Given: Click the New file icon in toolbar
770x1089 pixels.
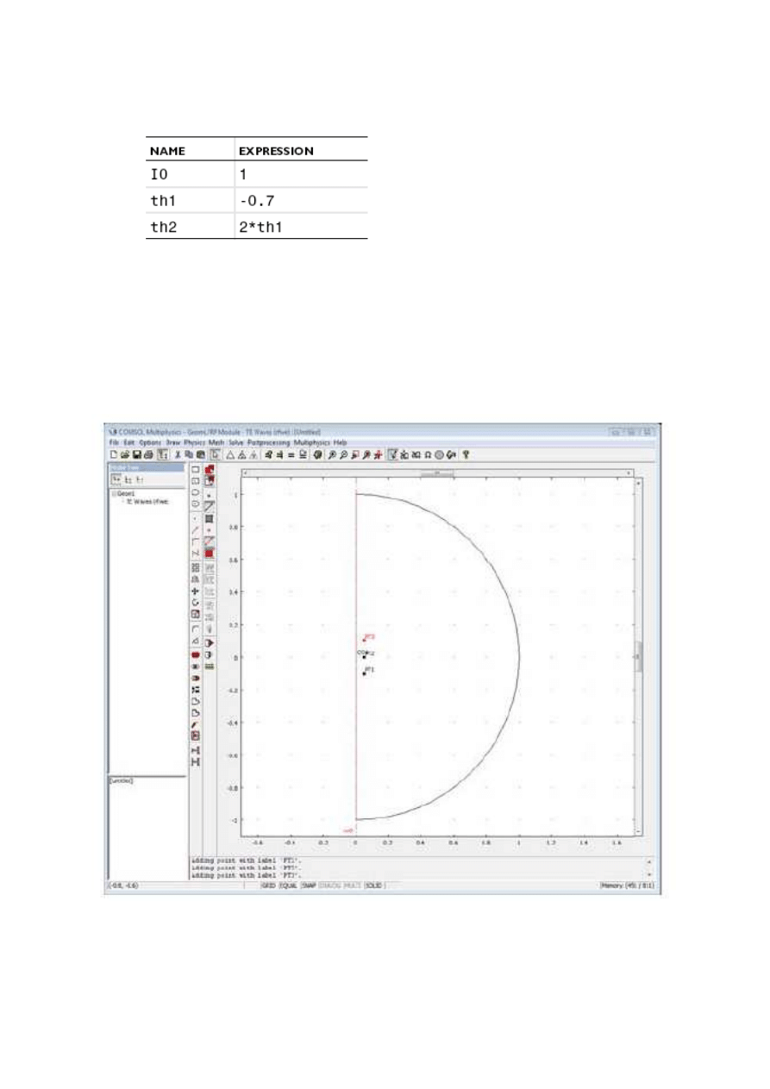Looking at the screenshot, I should pyautogui.click(x=113, y=454).
